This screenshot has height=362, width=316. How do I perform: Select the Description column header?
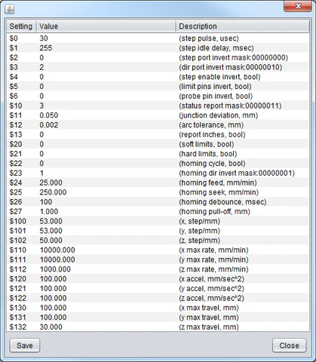243,26
